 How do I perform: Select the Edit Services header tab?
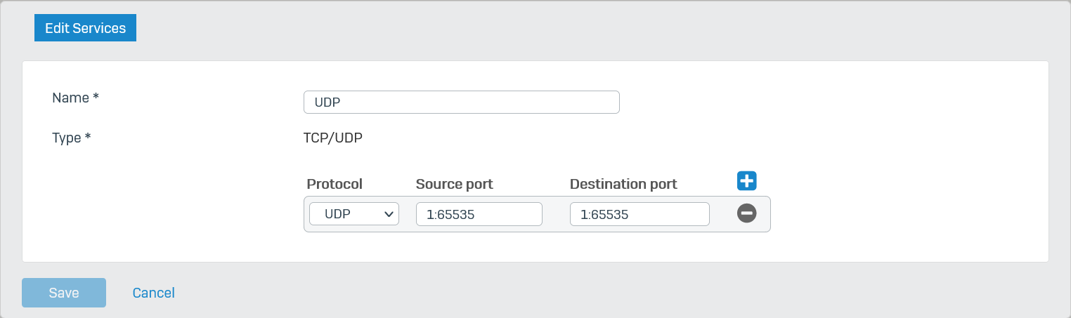tap(85, 28)
